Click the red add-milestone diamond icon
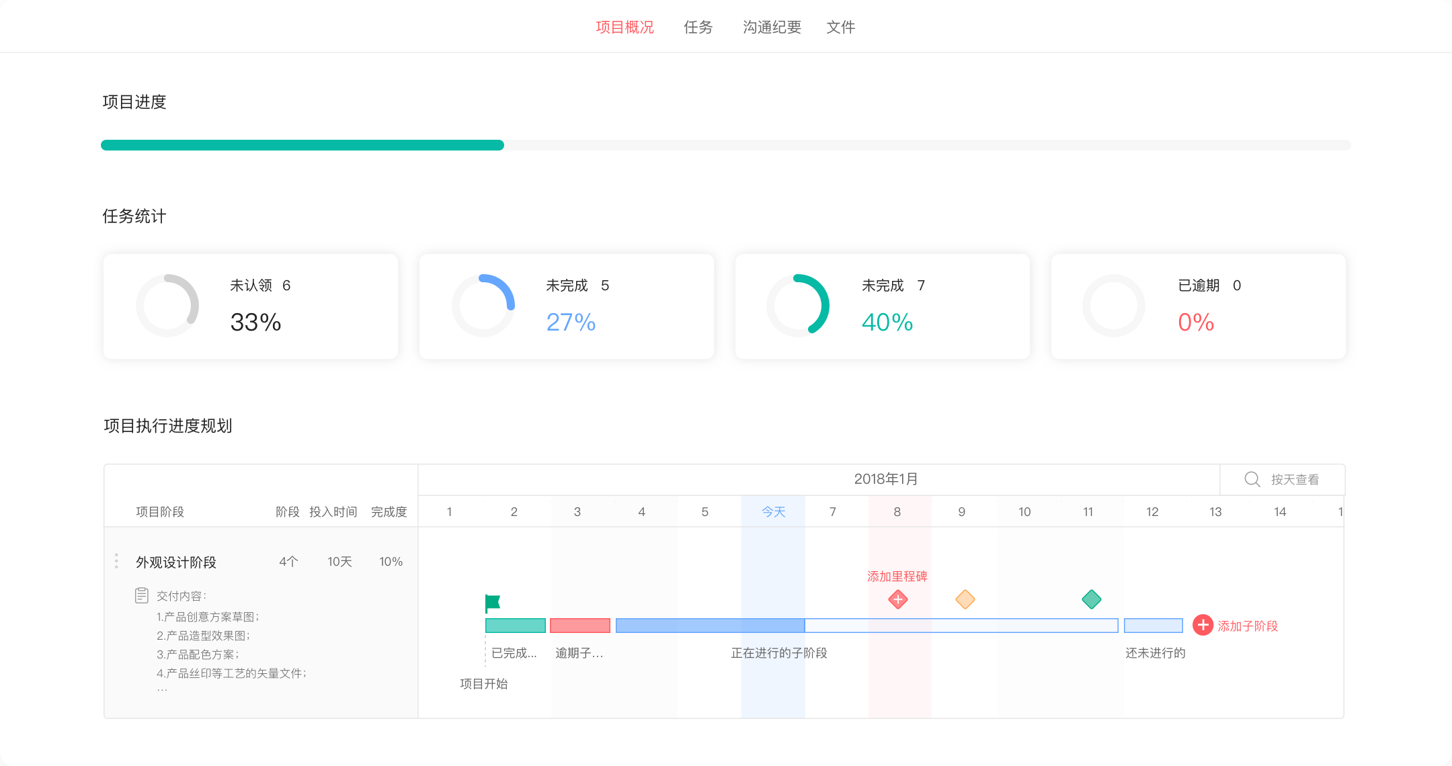This screenshot has height=766, width=1452. tap(898, 599)
